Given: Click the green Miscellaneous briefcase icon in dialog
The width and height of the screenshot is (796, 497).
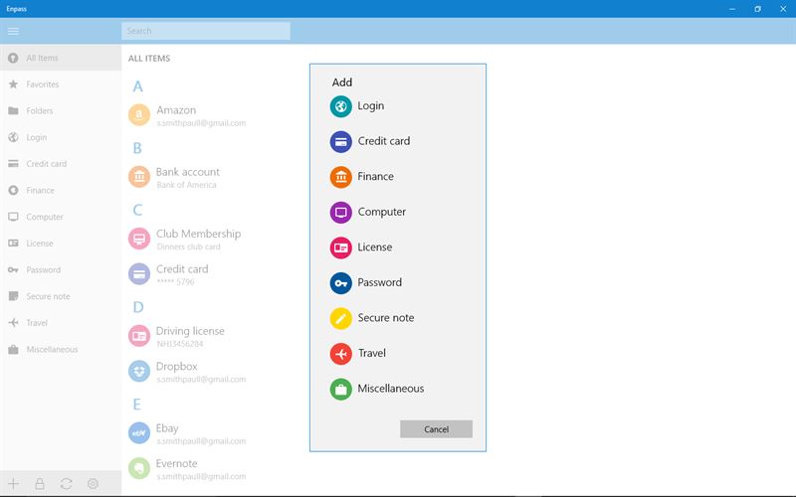Looking at the screenshot, I should (x=340, y=389).
